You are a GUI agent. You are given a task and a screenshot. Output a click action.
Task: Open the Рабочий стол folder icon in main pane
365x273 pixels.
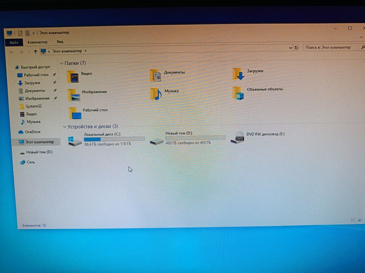[x=75, y=113]
